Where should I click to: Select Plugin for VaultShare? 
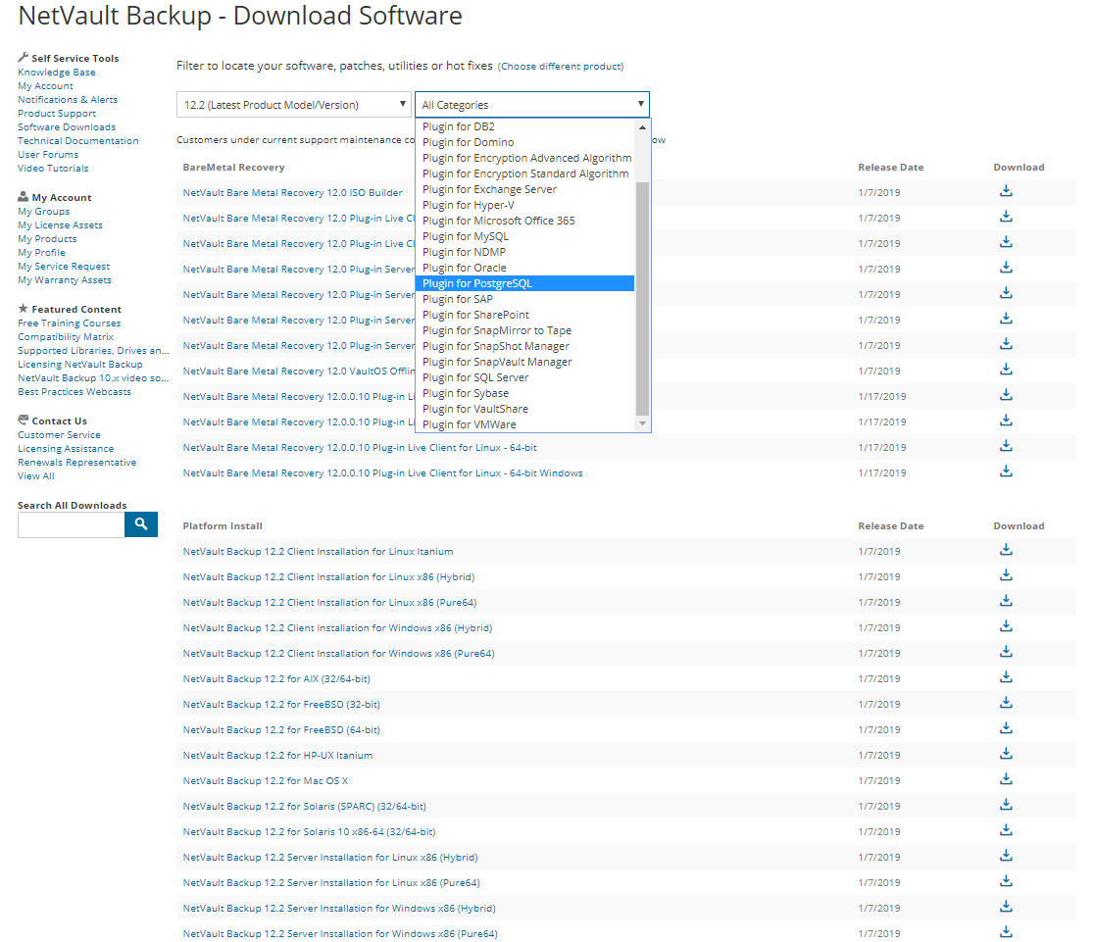pos(524,410)
